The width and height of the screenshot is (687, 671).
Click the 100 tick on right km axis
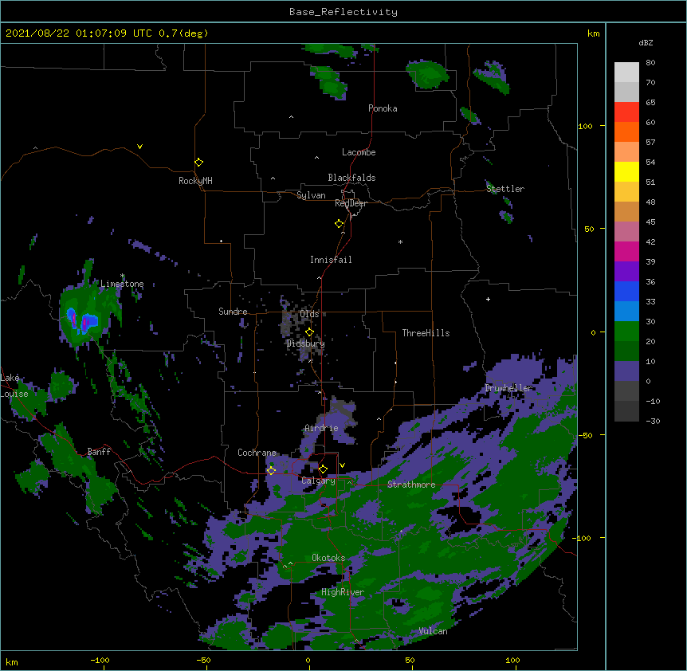pyautogui.click(x=585, y=126)
